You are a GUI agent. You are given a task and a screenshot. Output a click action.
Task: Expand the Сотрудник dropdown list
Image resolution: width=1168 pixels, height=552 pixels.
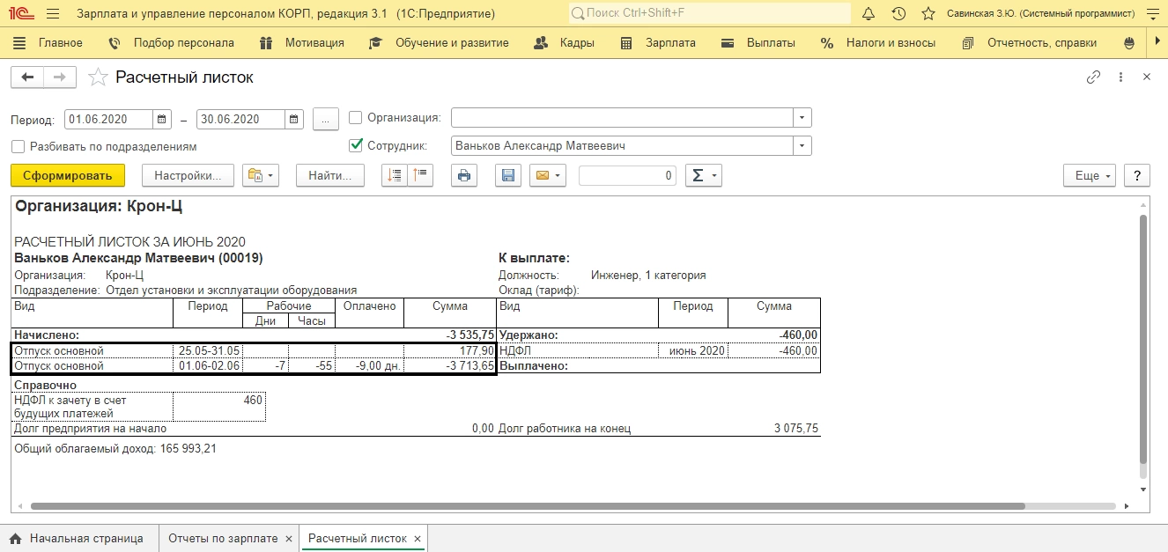pos(802,146)
